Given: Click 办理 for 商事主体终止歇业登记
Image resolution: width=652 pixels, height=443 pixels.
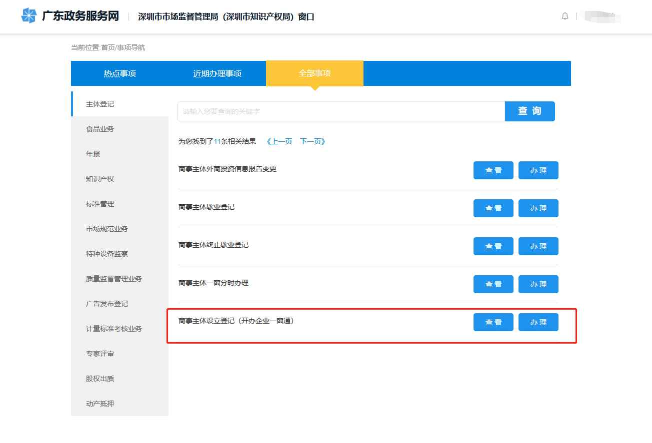Looking at the screenshot, I should [538, 246].
